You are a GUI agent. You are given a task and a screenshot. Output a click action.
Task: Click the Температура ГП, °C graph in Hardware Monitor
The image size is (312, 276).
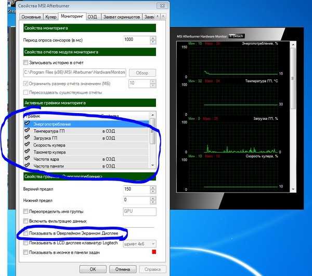[233, 99]
